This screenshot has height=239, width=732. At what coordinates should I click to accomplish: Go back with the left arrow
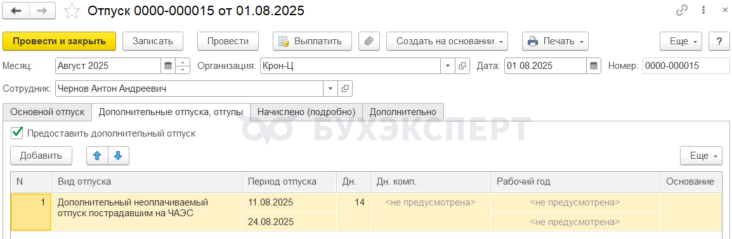pos(16,11)
